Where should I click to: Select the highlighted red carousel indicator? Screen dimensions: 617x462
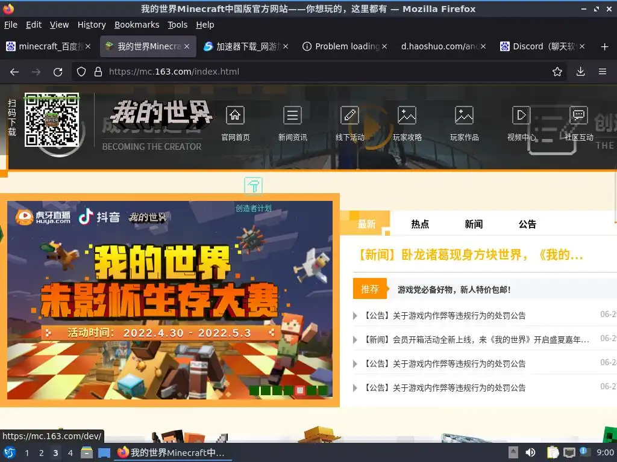(x=300, y=390)
